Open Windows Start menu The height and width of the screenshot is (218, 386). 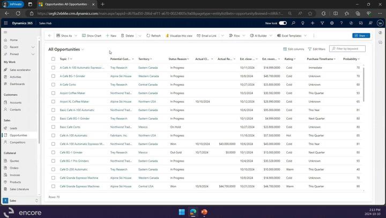click(182, 212)
